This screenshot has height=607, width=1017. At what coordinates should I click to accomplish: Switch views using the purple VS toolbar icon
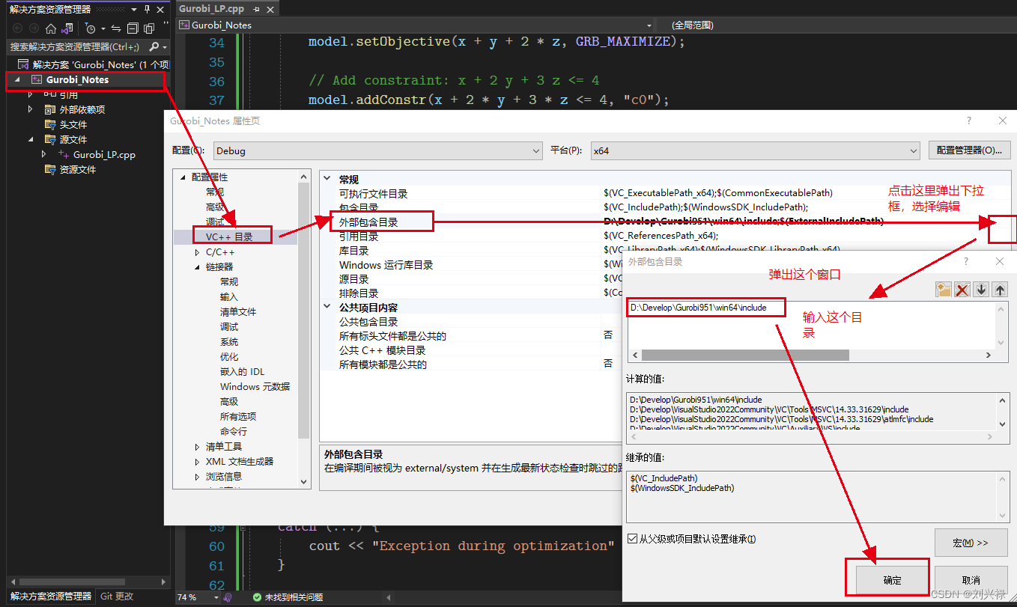tap(67, 28)
